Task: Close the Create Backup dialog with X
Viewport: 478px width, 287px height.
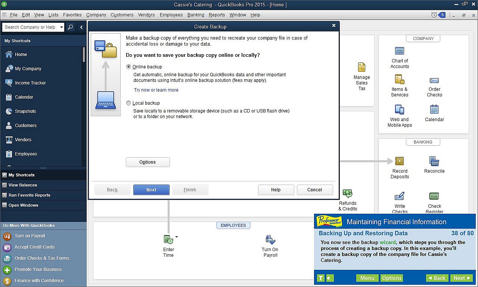Action: [x=334, y=26]
